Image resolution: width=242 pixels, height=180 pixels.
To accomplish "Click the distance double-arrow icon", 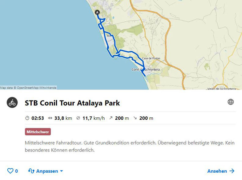I will pyautogui.click(x=50, y=118).
